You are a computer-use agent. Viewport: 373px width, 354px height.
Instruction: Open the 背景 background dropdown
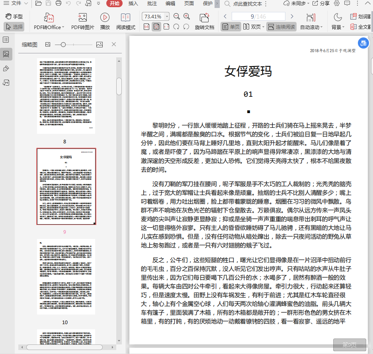(338, 21)
